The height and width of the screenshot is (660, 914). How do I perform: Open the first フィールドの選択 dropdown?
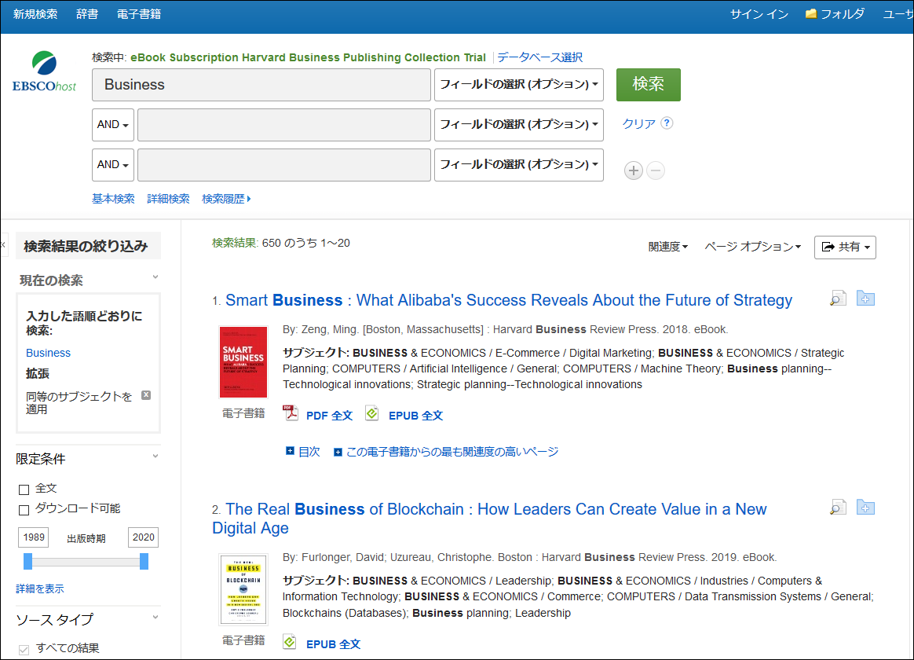[519, 85]
